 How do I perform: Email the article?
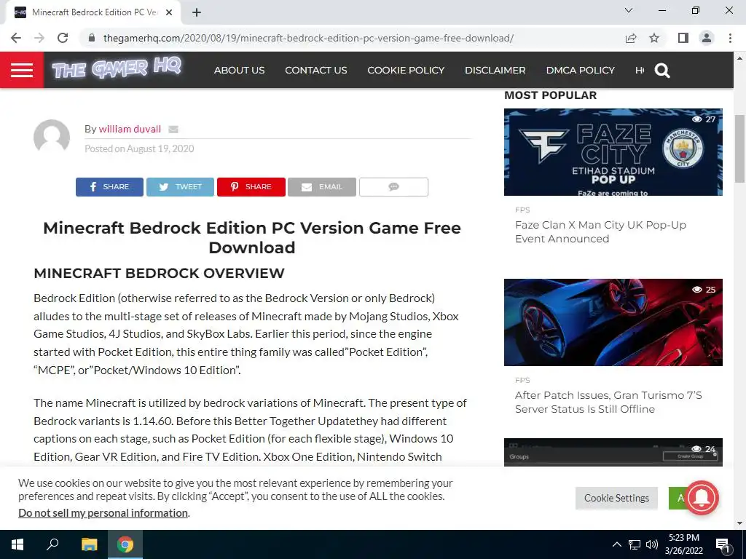tap(322, 187)
